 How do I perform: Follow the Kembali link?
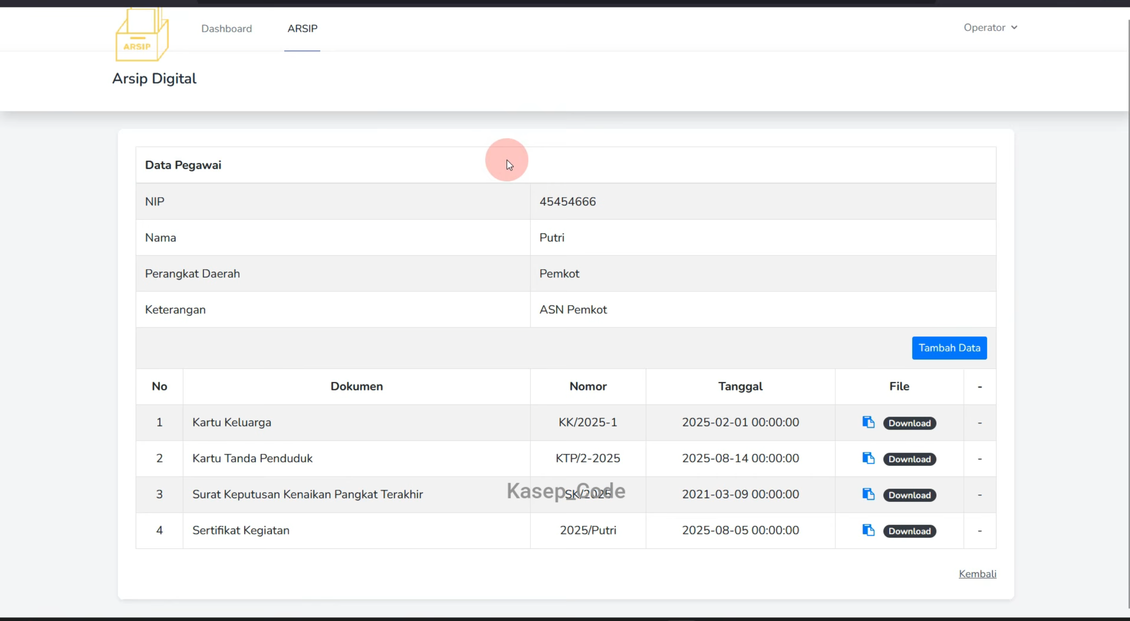point(978,574)
